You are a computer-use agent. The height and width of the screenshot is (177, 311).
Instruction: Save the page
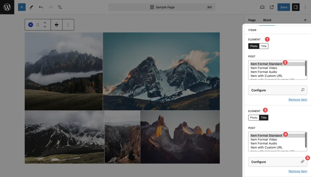pyautogui.click(x=284, y=7)
